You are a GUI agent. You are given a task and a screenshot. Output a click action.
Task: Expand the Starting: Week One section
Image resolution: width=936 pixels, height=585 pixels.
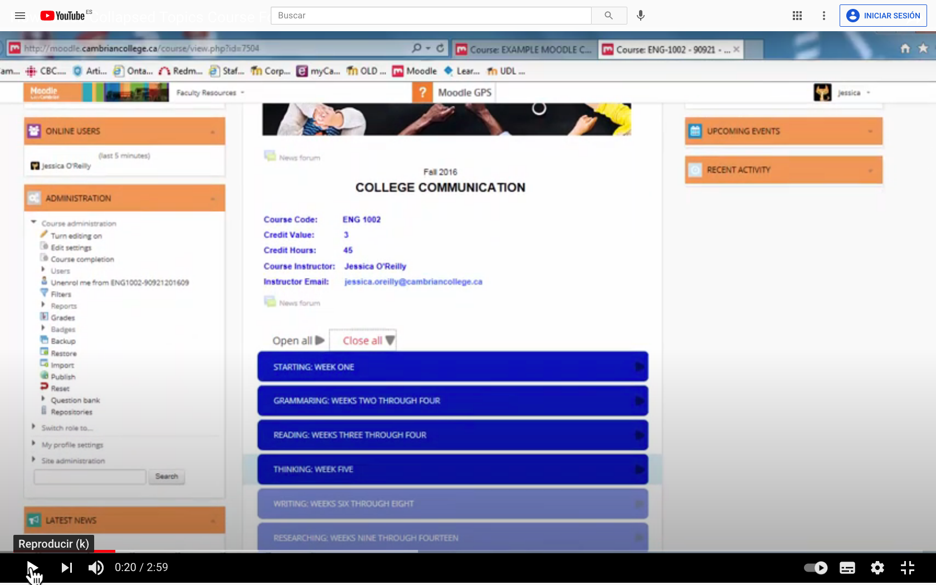[452, 367]
